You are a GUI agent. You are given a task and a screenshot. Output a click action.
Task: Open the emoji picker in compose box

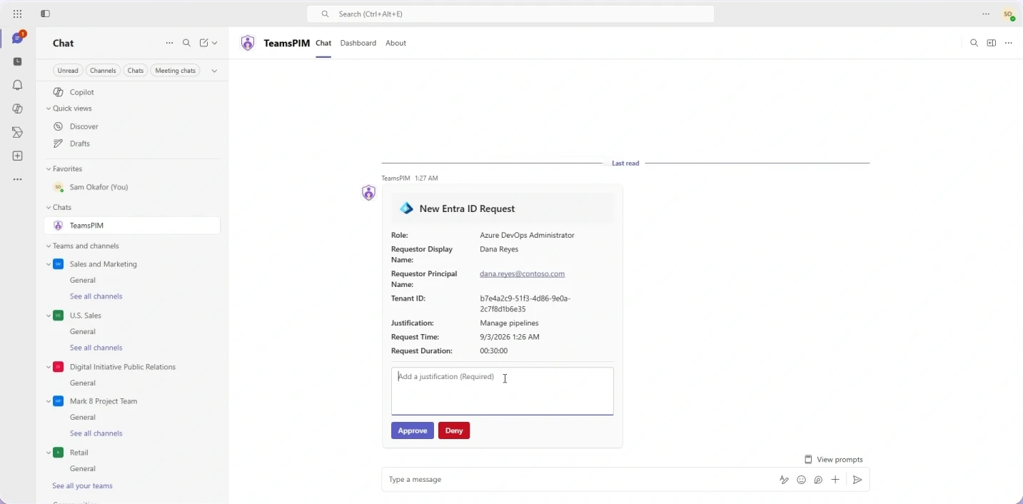(x=801, y=480)
